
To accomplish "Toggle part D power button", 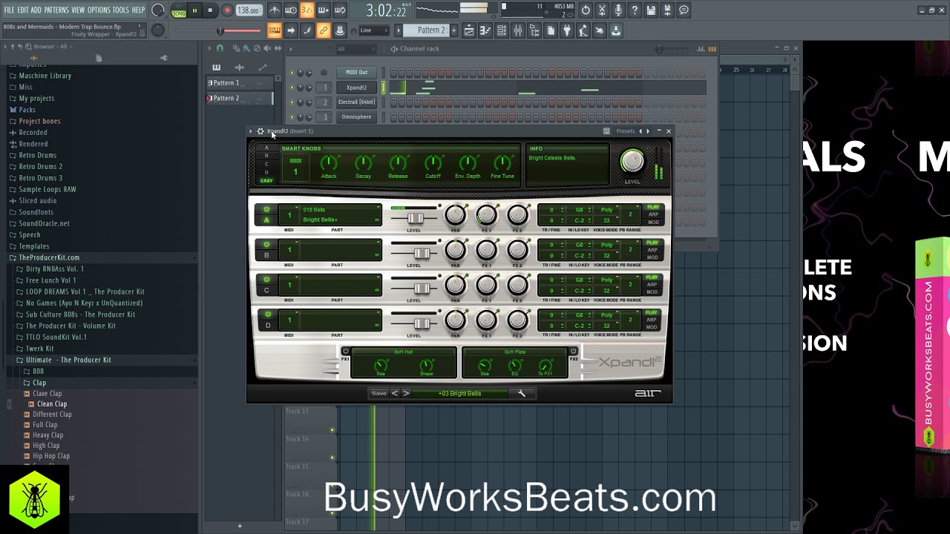I will pyautogui.click(x=266, y=314).
